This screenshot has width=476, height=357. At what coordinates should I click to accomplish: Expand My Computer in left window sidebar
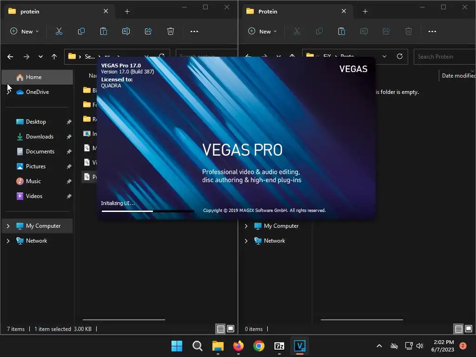8,226
